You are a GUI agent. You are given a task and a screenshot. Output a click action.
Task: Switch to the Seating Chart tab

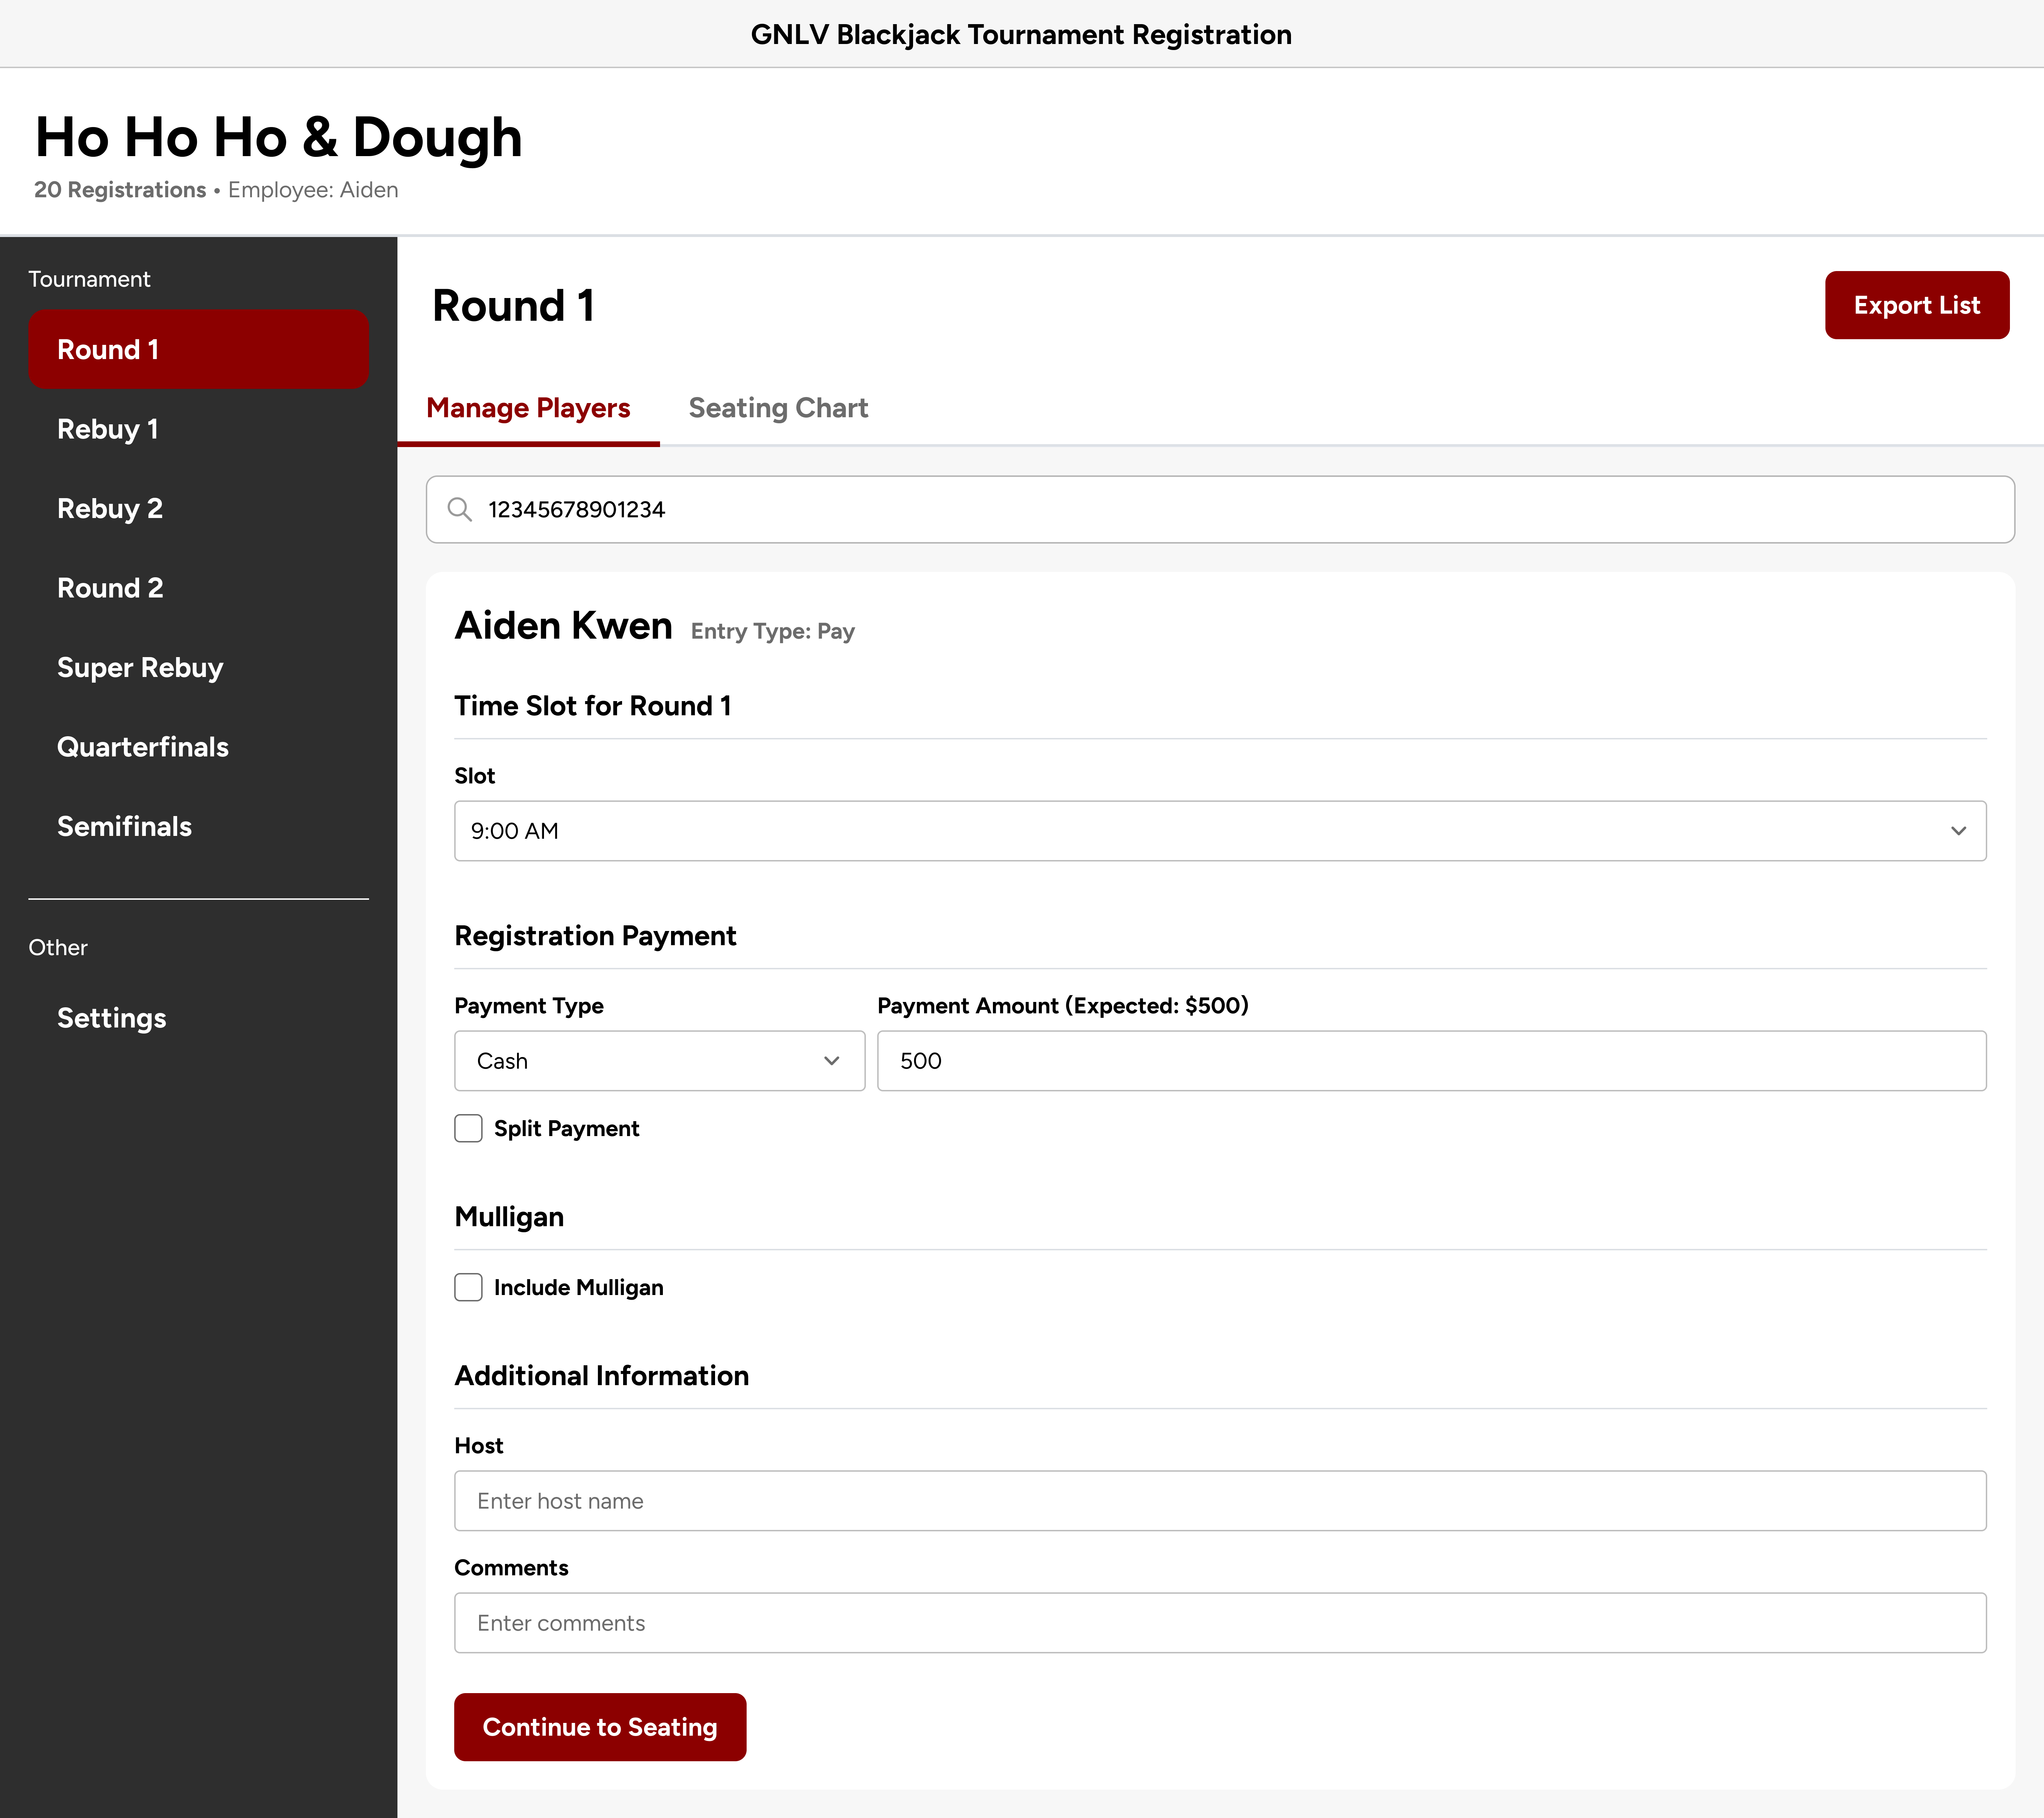click(777, 408)
